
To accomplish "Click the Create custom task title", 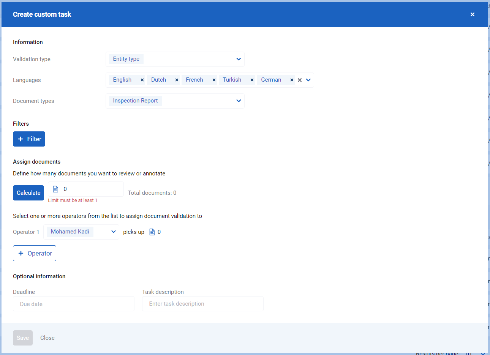I will tap(42, 14).
